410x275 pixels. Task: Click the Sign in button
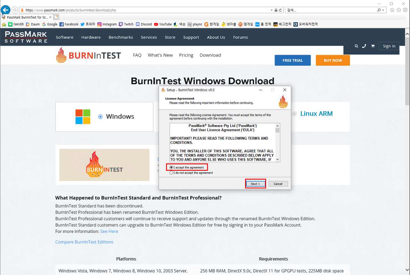point(389,46)
